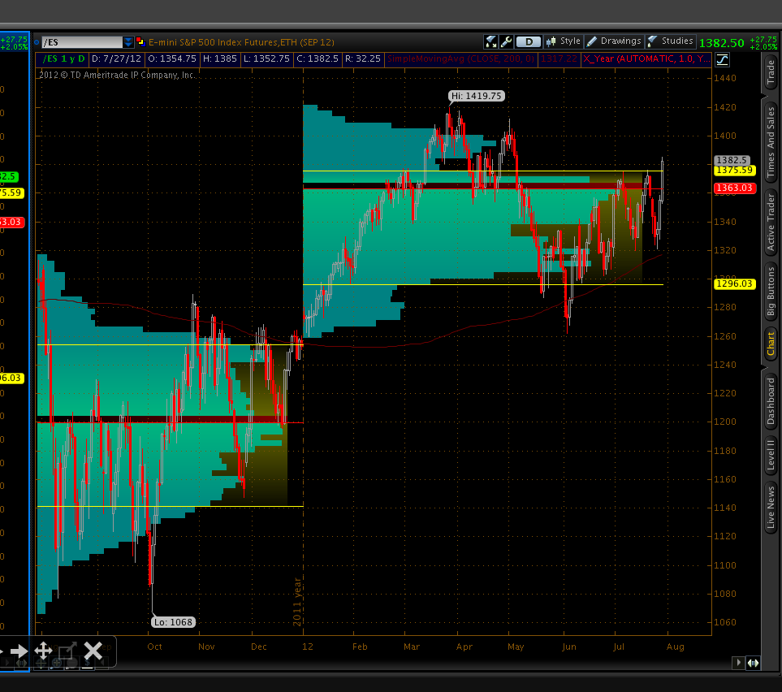
Task: Click the /ES 1 y D label
Action: 63,58
